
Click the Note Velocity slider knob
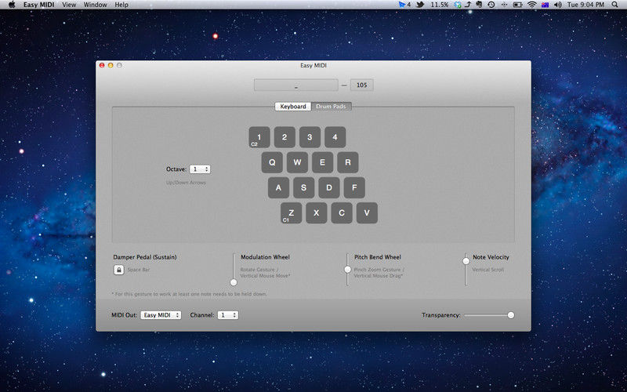(x=466, y=261)
